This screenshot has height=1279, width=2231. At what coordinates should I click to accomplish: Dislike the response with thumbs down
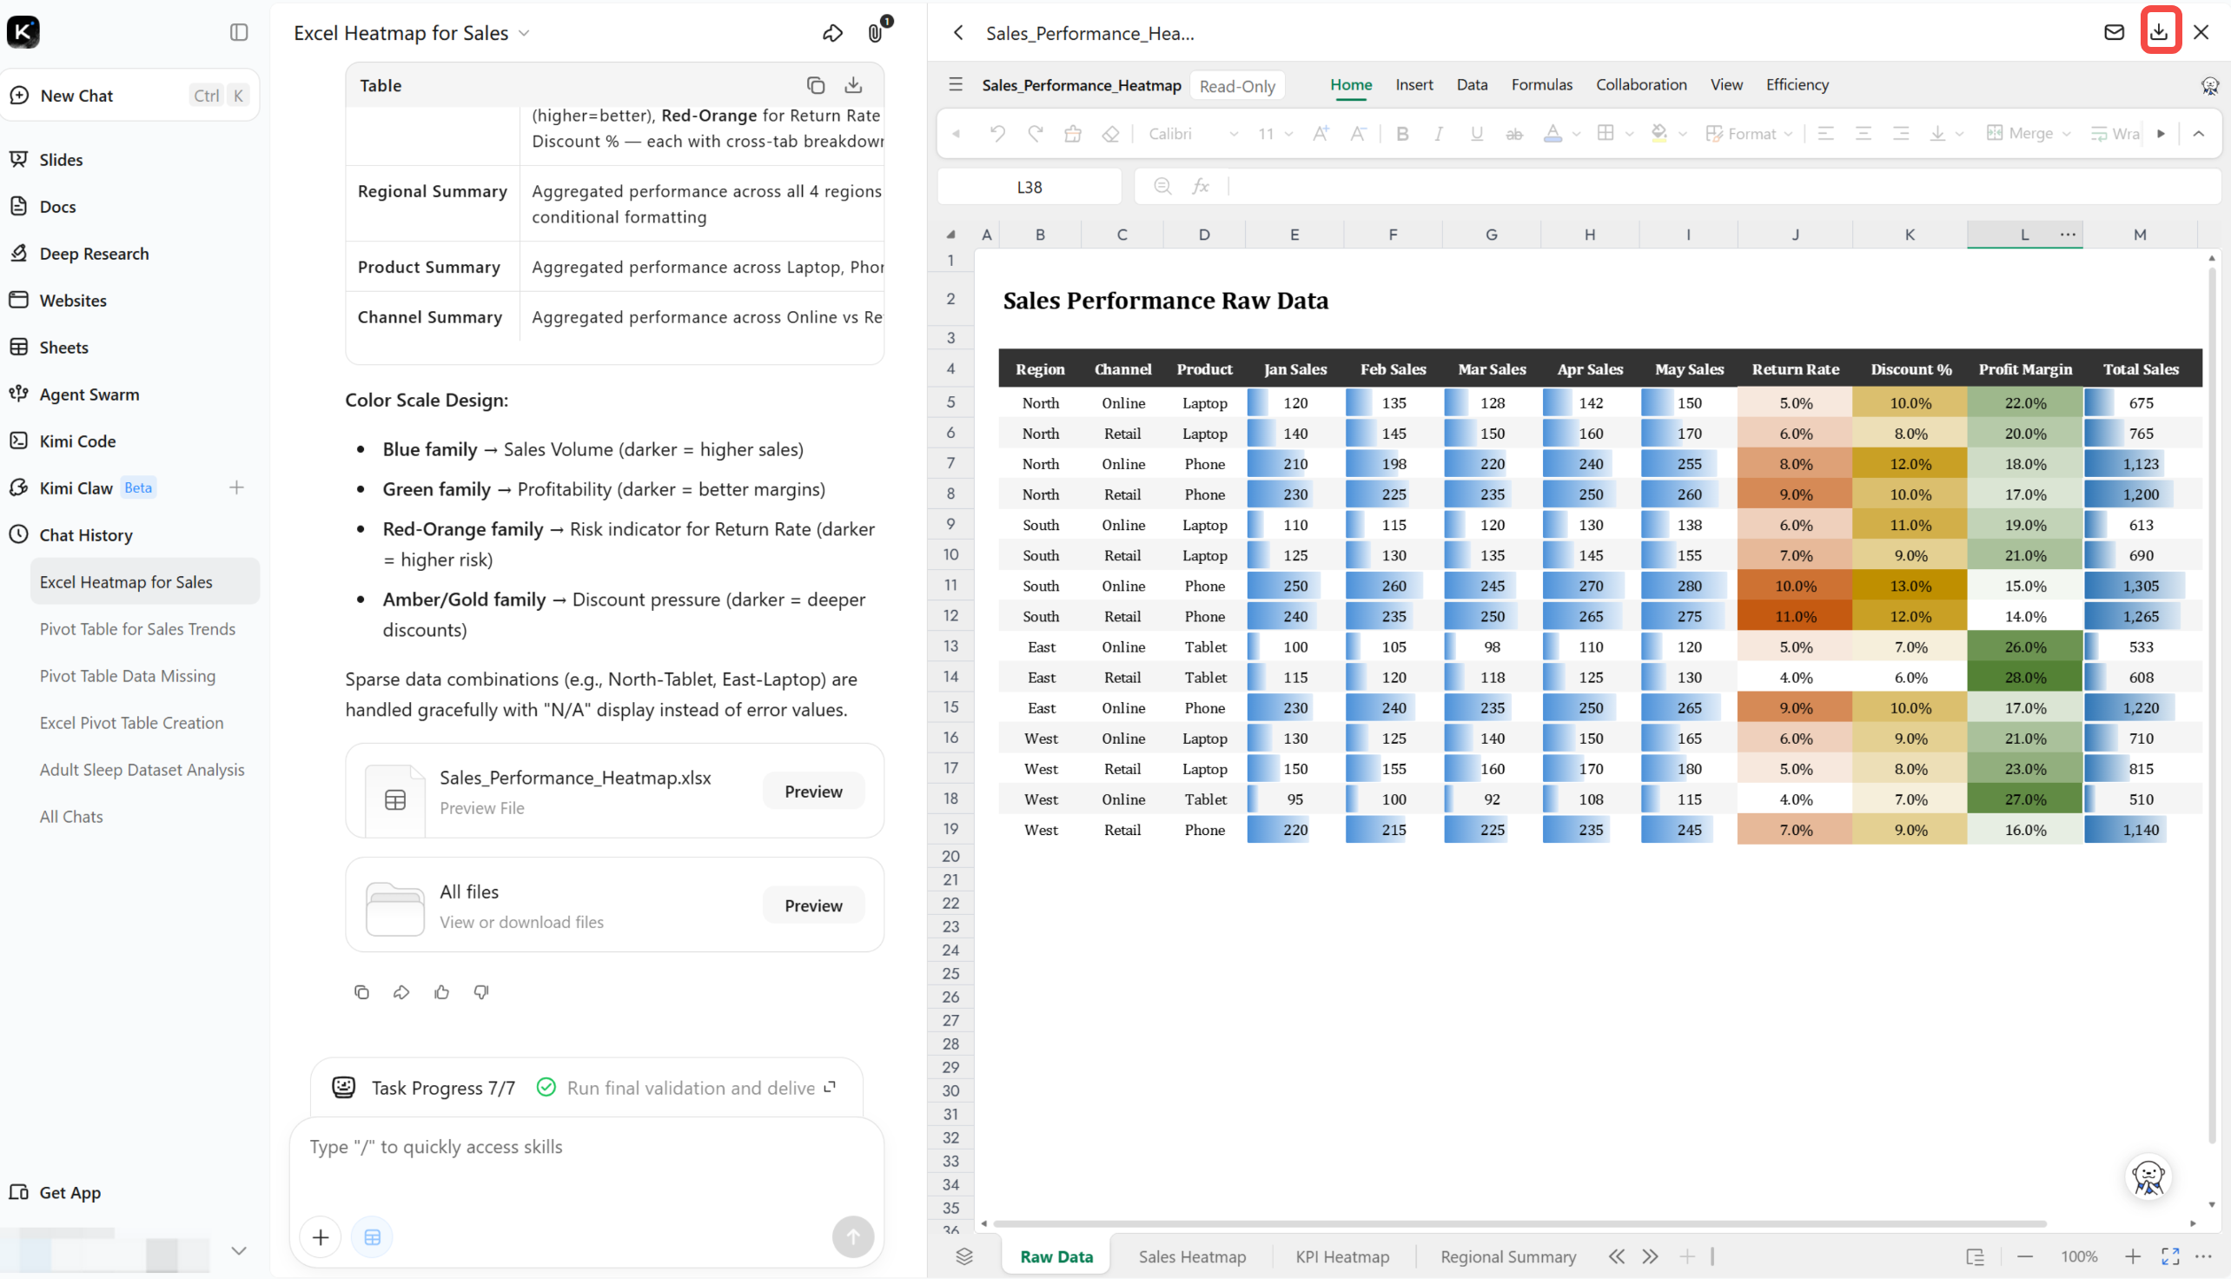(481, 991)
